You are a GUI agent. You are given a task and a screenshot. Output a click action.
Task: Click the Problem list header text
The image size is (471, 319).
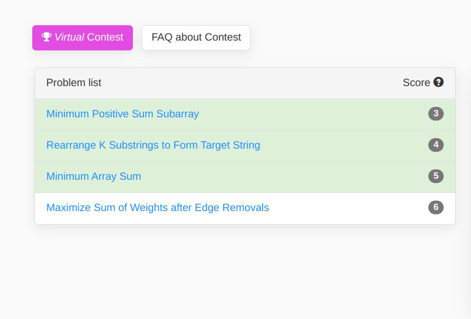pyautogui.click(x=74, y=82)
